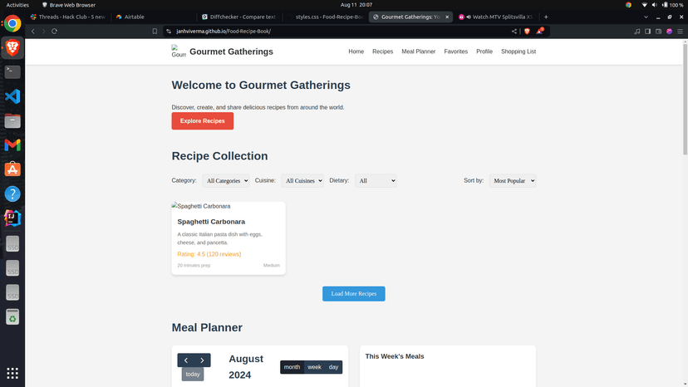Launch Gmail from the dock

12,145
